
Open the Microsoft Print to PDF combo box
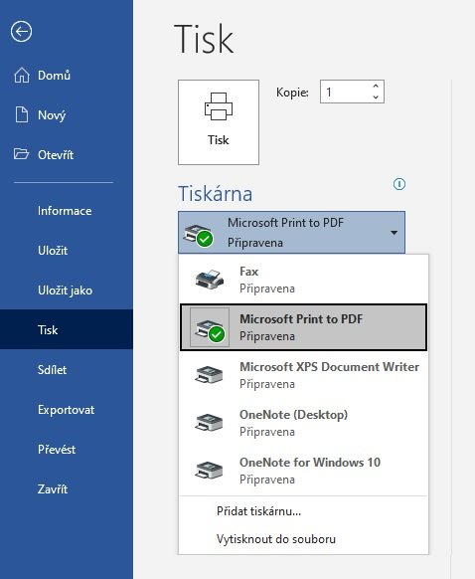coord(291,232)
